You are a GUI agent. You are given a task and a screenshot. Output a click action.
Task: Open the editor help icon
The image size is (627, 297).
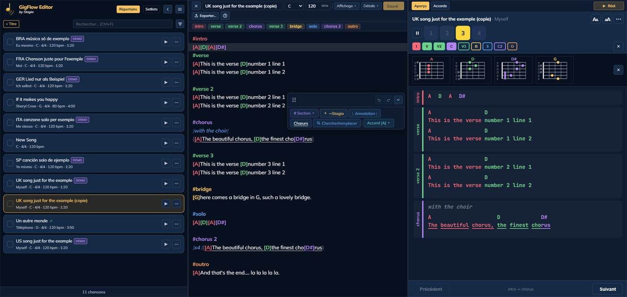tap(225, 16)
